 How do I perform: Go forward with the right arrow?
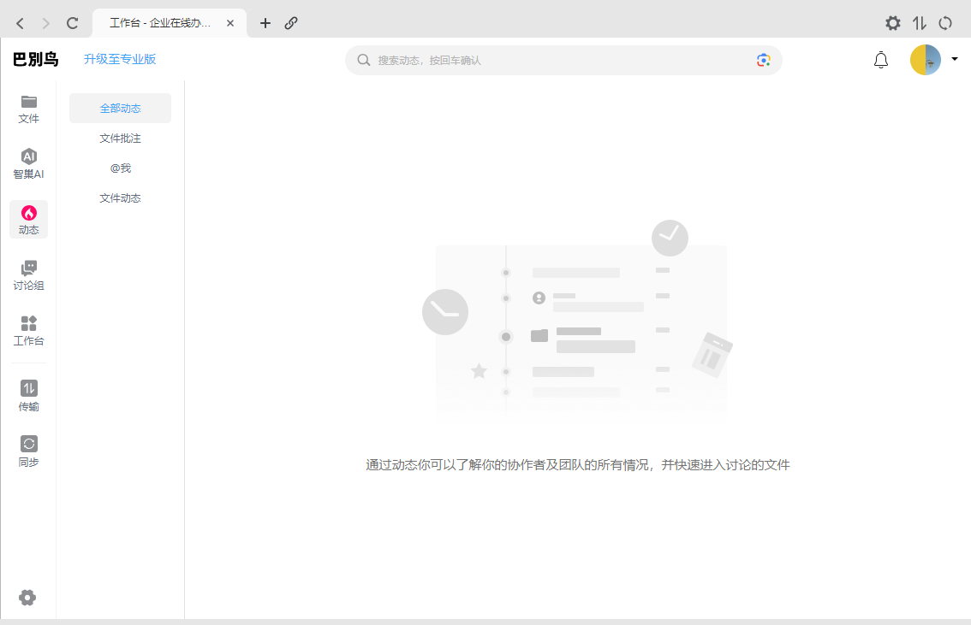(x=46, y=23)
